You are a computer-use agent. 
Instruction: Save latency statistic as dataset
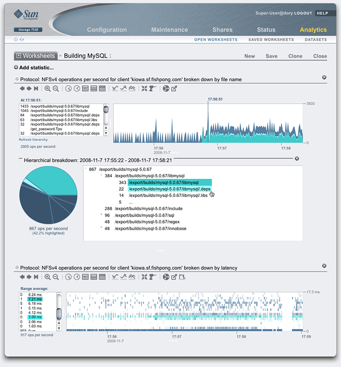point(166,277)
